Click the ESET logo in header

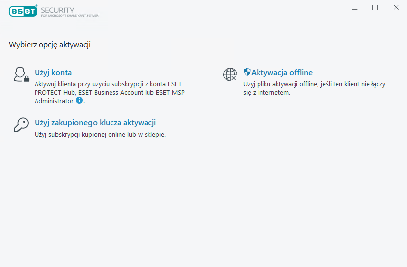pos(23,11)
